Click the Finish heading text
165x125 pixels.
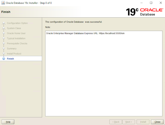[6, 12]
